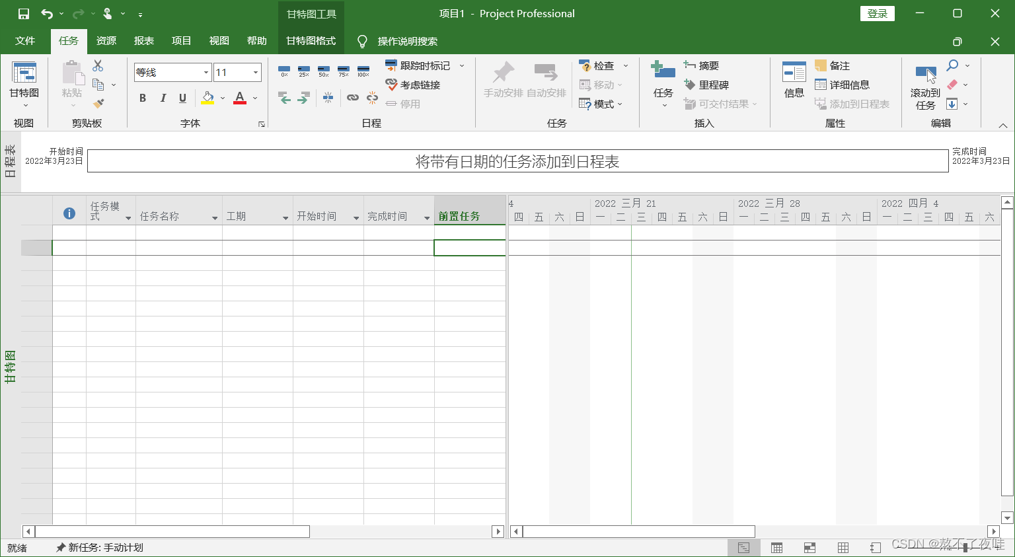
Task: Click the Gantt chart horizontal scrollbar thumb
Action: pos(639,531)
